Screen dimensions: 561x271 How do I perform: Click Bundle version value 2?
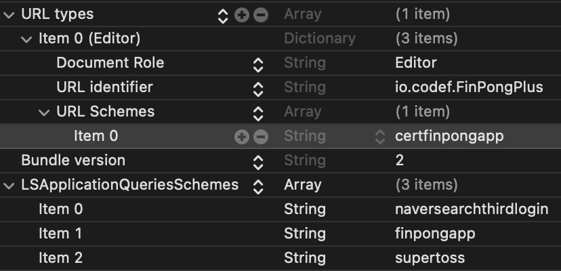tap(400, 160)
